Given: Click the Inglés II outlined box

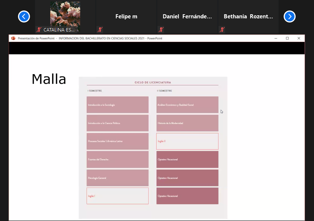Looking at the screenshot, I should tap(187, 141).
